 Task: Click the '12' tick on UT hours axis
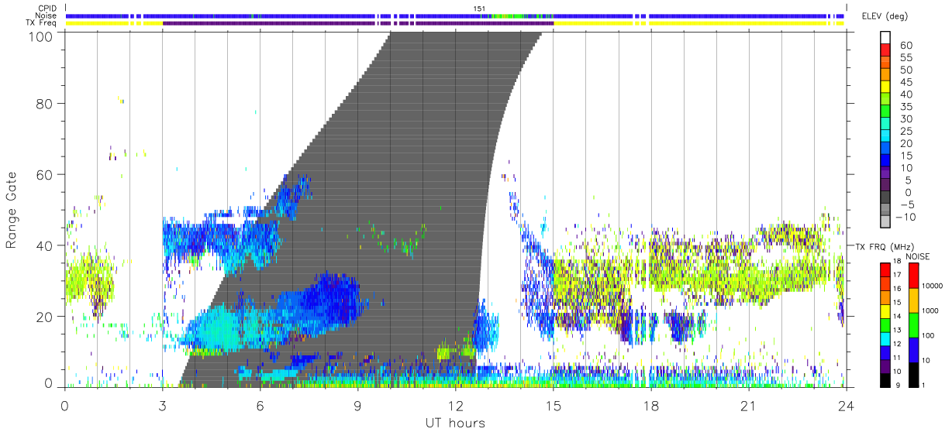click(x=456, y=406)
